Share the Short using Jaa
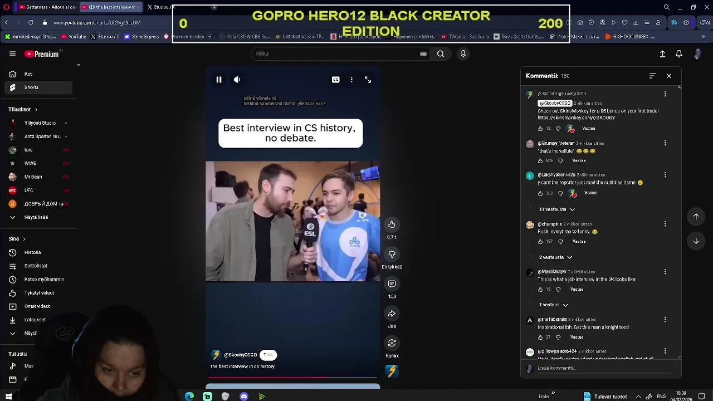Screen dimensions: 713x401 [392, 314]
